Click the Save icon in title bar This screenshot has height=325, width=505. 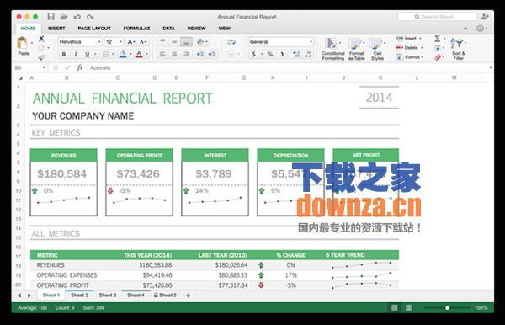click(x=50, y=17)
